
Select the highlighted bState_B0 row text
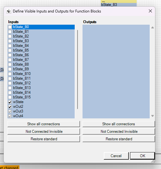(21, 27)
